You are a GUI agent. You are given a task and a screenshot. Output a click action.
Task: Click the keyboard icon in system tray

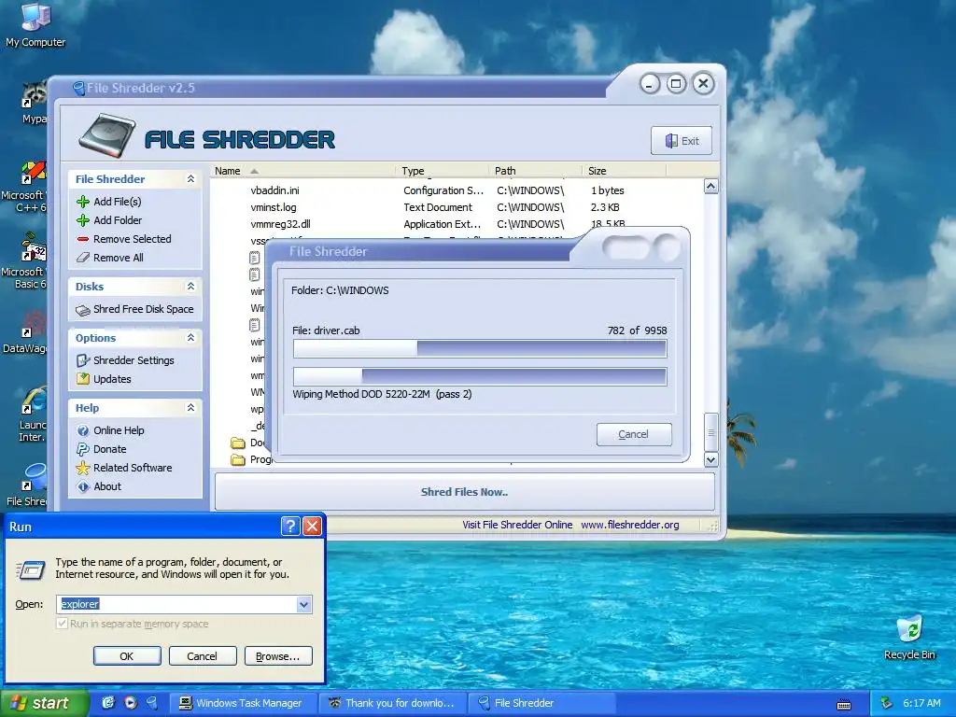[x=844, y=705]
